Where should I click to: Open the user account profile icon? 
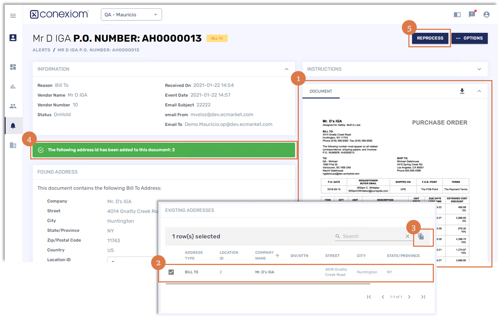coord(486,15)
